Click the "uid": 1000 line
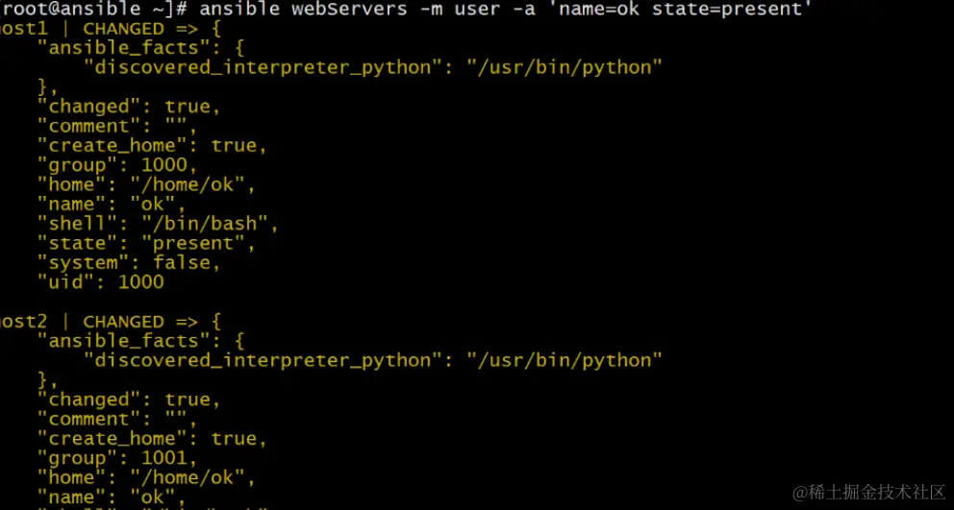The height and width of the screenshot is (510, 954). coord(100,282)
